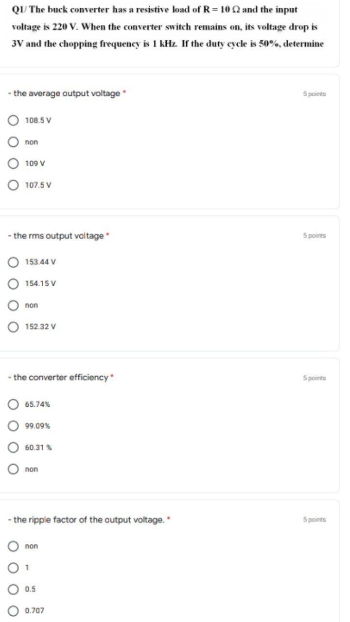Choose 'non' under converter efficiency

pos(15,469)
